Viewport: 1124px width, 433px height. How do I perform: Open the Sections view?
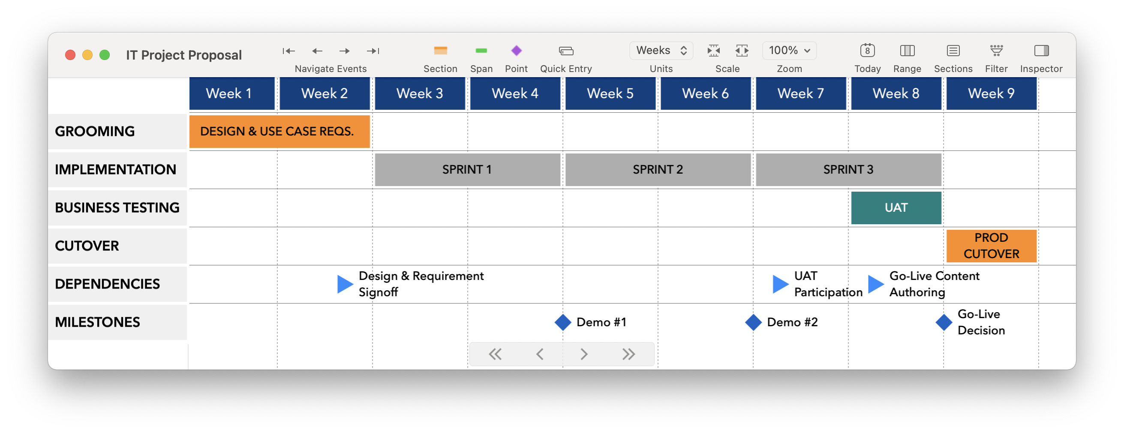(x=953, y=51)
